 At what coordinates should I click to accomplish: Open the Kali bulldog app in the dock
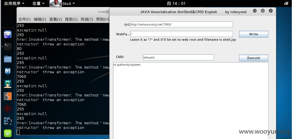click(x=8, y=34)
